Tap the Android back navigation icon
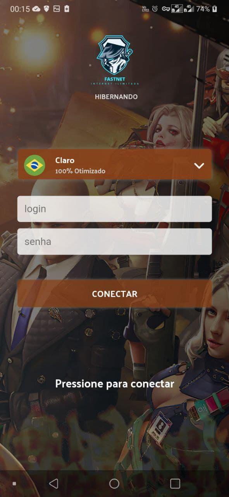 click(54, 483)
